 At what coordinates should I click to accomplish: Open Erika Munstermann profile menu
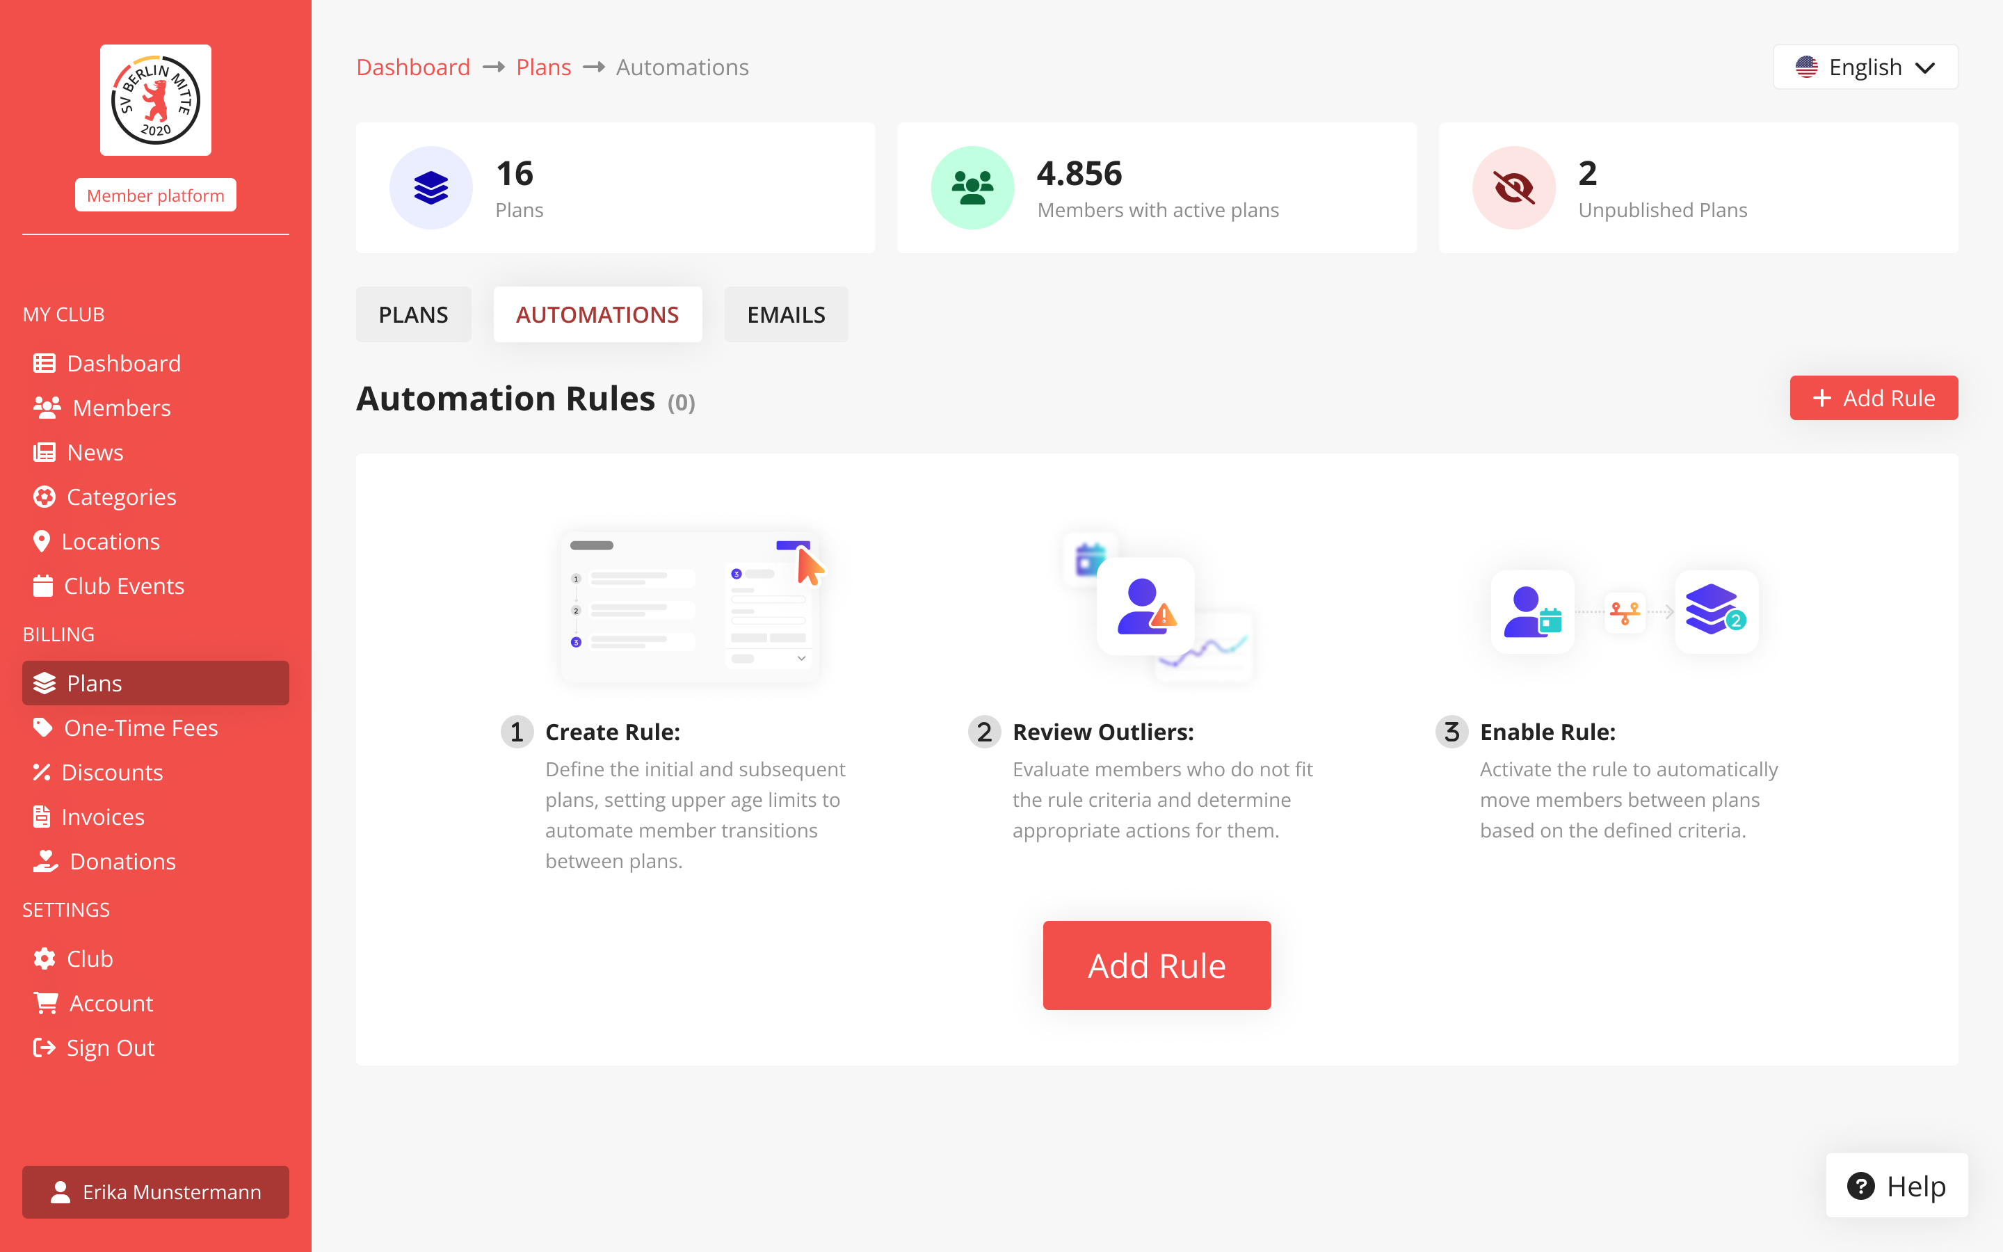(x=156, y=1192)
